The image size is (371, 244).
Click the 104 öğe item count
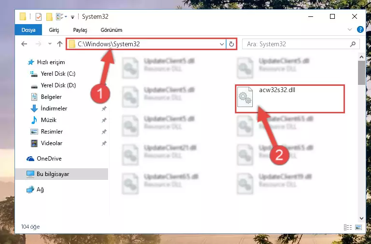[x=30, y=227]
